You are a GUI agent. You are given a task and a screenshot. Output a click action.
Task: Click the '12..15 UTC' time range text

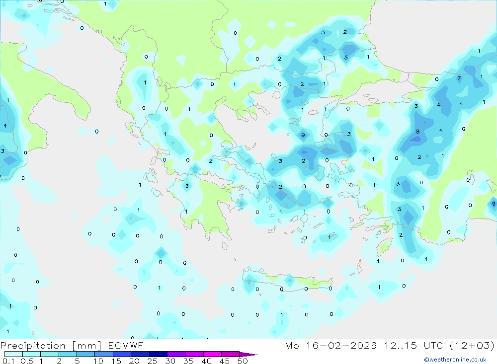click(x=414, y=345)
